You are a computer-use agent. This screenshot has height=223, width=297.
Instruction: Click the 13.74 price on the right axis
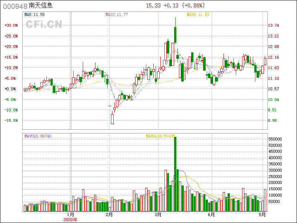(x=273, y=26)
